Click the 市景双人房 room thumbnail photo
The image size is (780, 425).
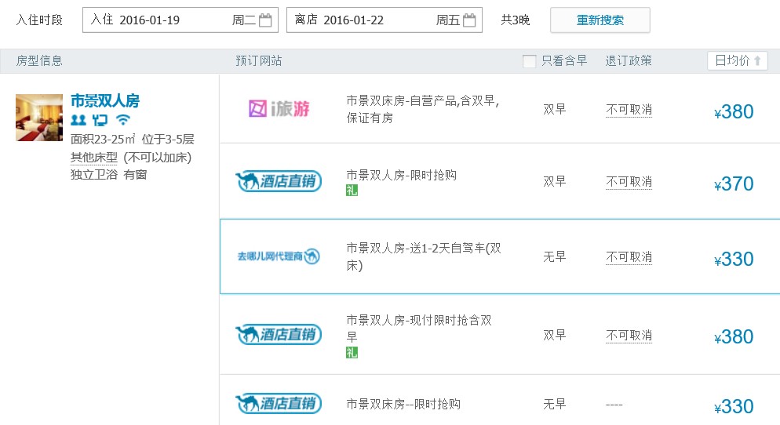pos(39,118)
